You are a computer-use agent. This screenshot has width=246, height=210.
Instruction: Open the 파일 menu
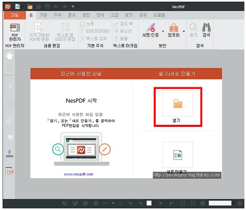point(15,15)
